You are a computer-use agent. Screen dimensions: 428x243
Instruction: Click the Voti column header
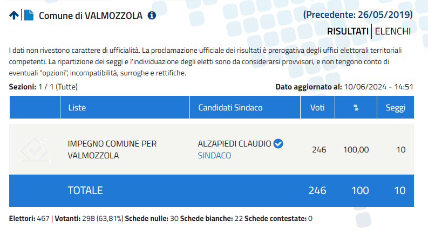click(x=317, y=107)
